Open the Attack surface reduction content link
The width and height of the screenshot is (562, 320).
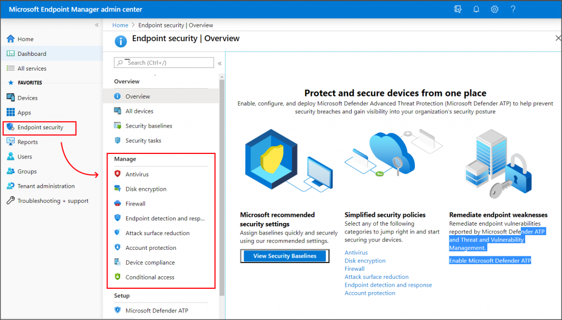click(x=376, y=277)
